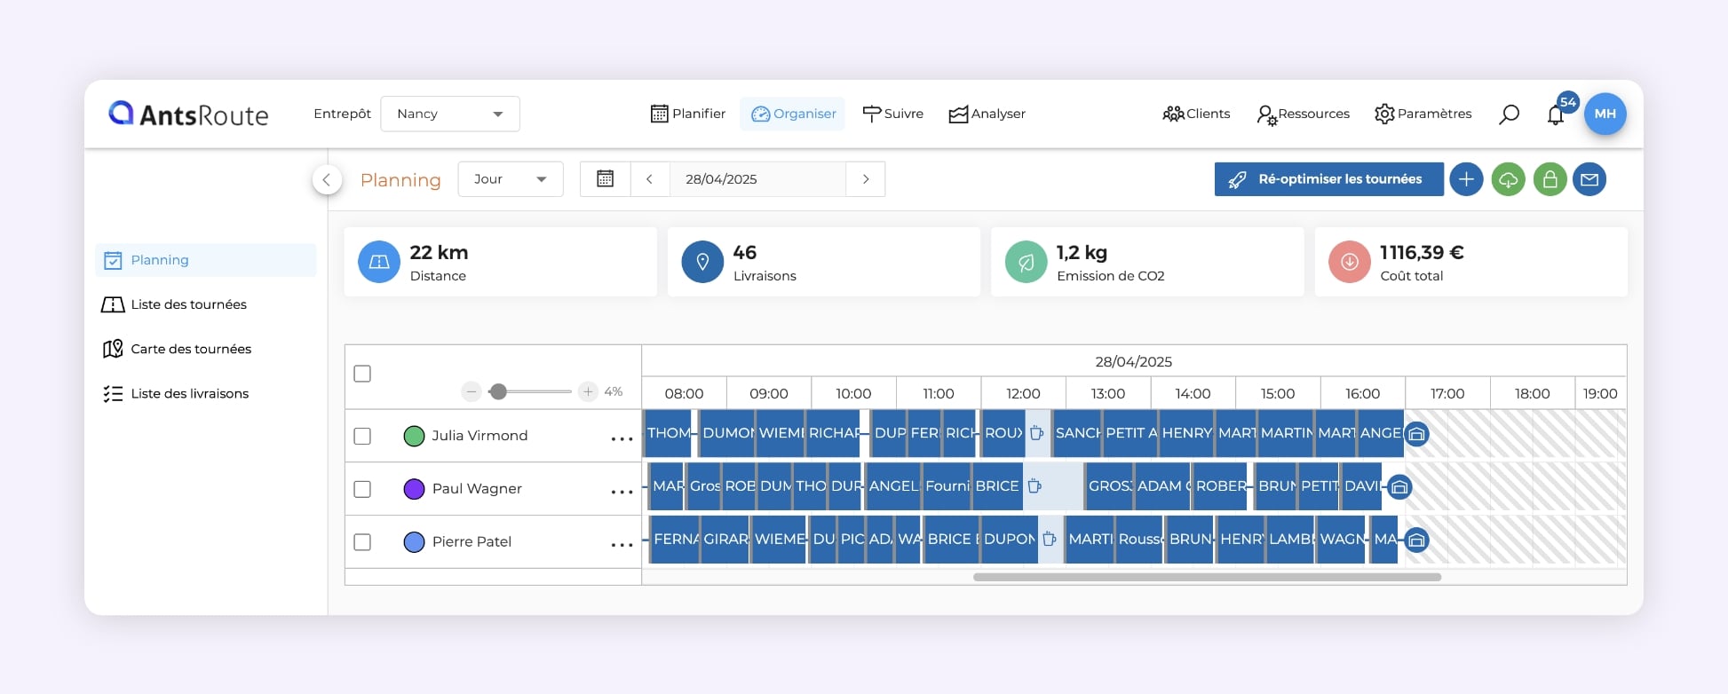Open Liste des tournées in sidebar
The image size is (1728, 694).
[x=188, y=304]
